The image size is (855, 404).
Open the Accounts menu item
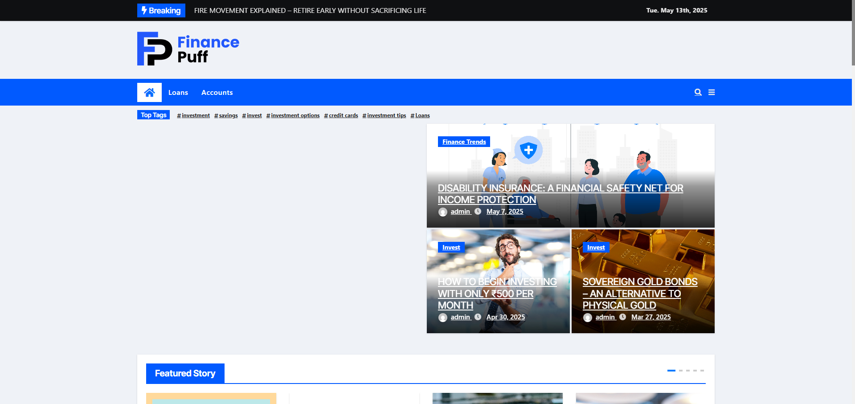217,93
